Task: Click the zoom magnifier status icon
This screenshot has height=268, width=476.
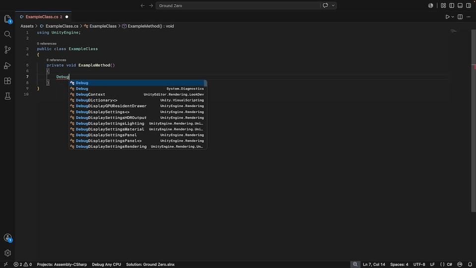Action: pyautogui.click(x=355, y=265)
